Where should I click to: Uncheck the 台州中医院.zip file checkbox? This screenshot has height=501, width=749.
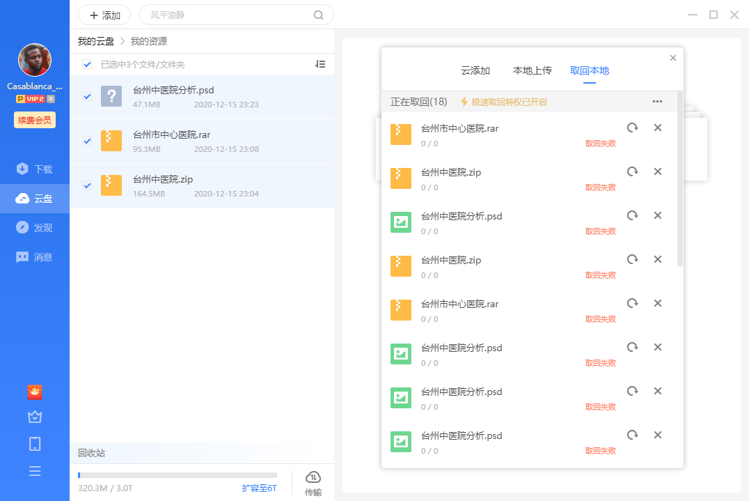[86, 185]
